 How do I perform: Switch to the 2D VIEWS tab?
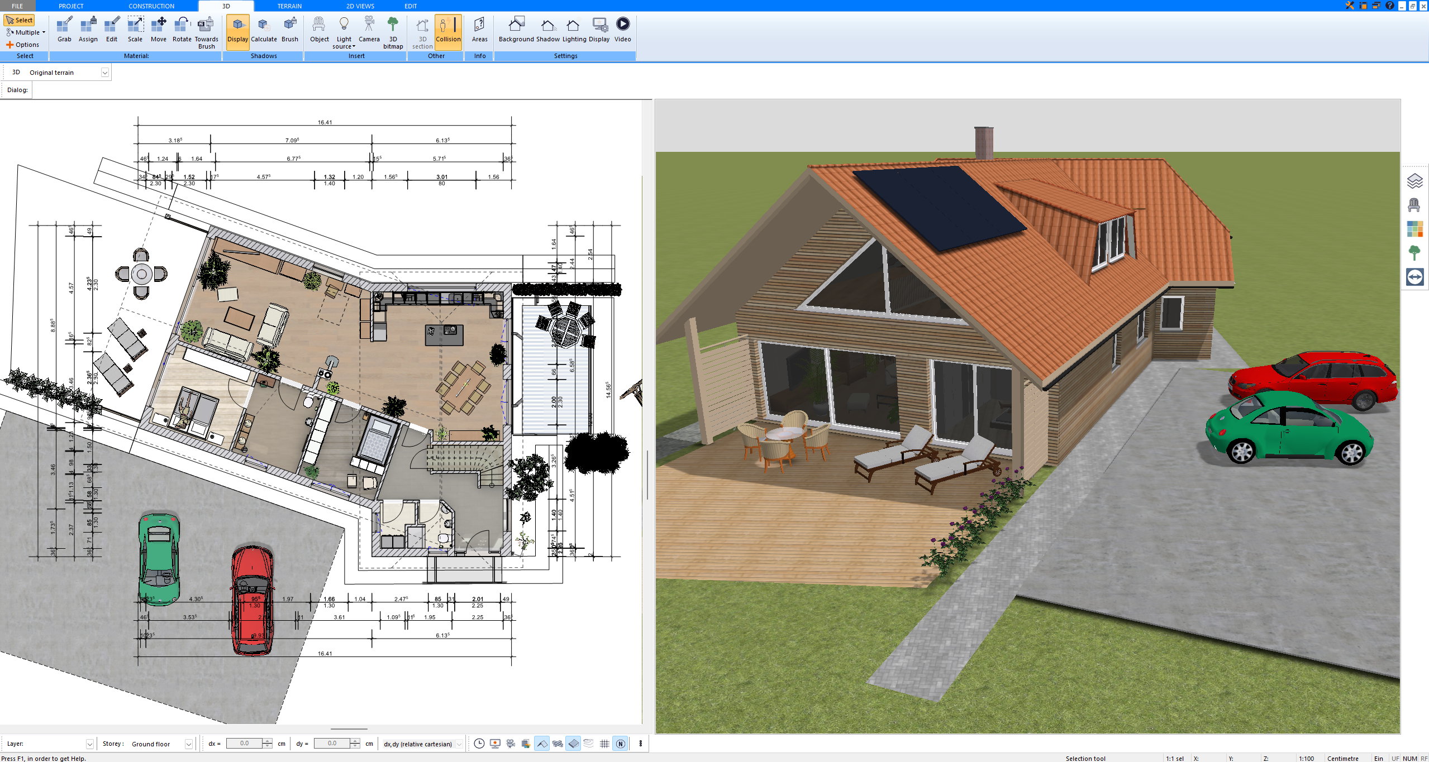coord(360,6)
